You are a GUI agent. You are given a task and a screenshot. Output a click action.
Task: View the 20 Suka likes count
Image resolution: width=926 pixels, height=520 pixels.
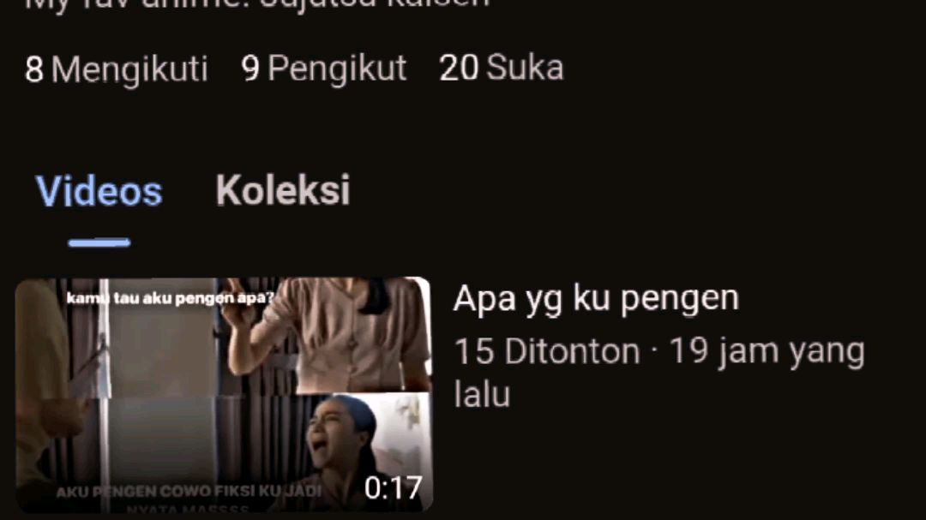[502, 68]
